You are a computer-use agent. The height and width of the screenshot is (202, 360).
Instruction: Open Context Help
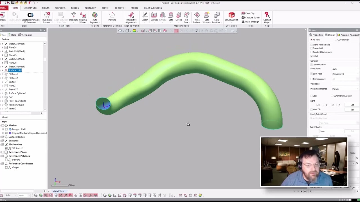tap(267, 17)
